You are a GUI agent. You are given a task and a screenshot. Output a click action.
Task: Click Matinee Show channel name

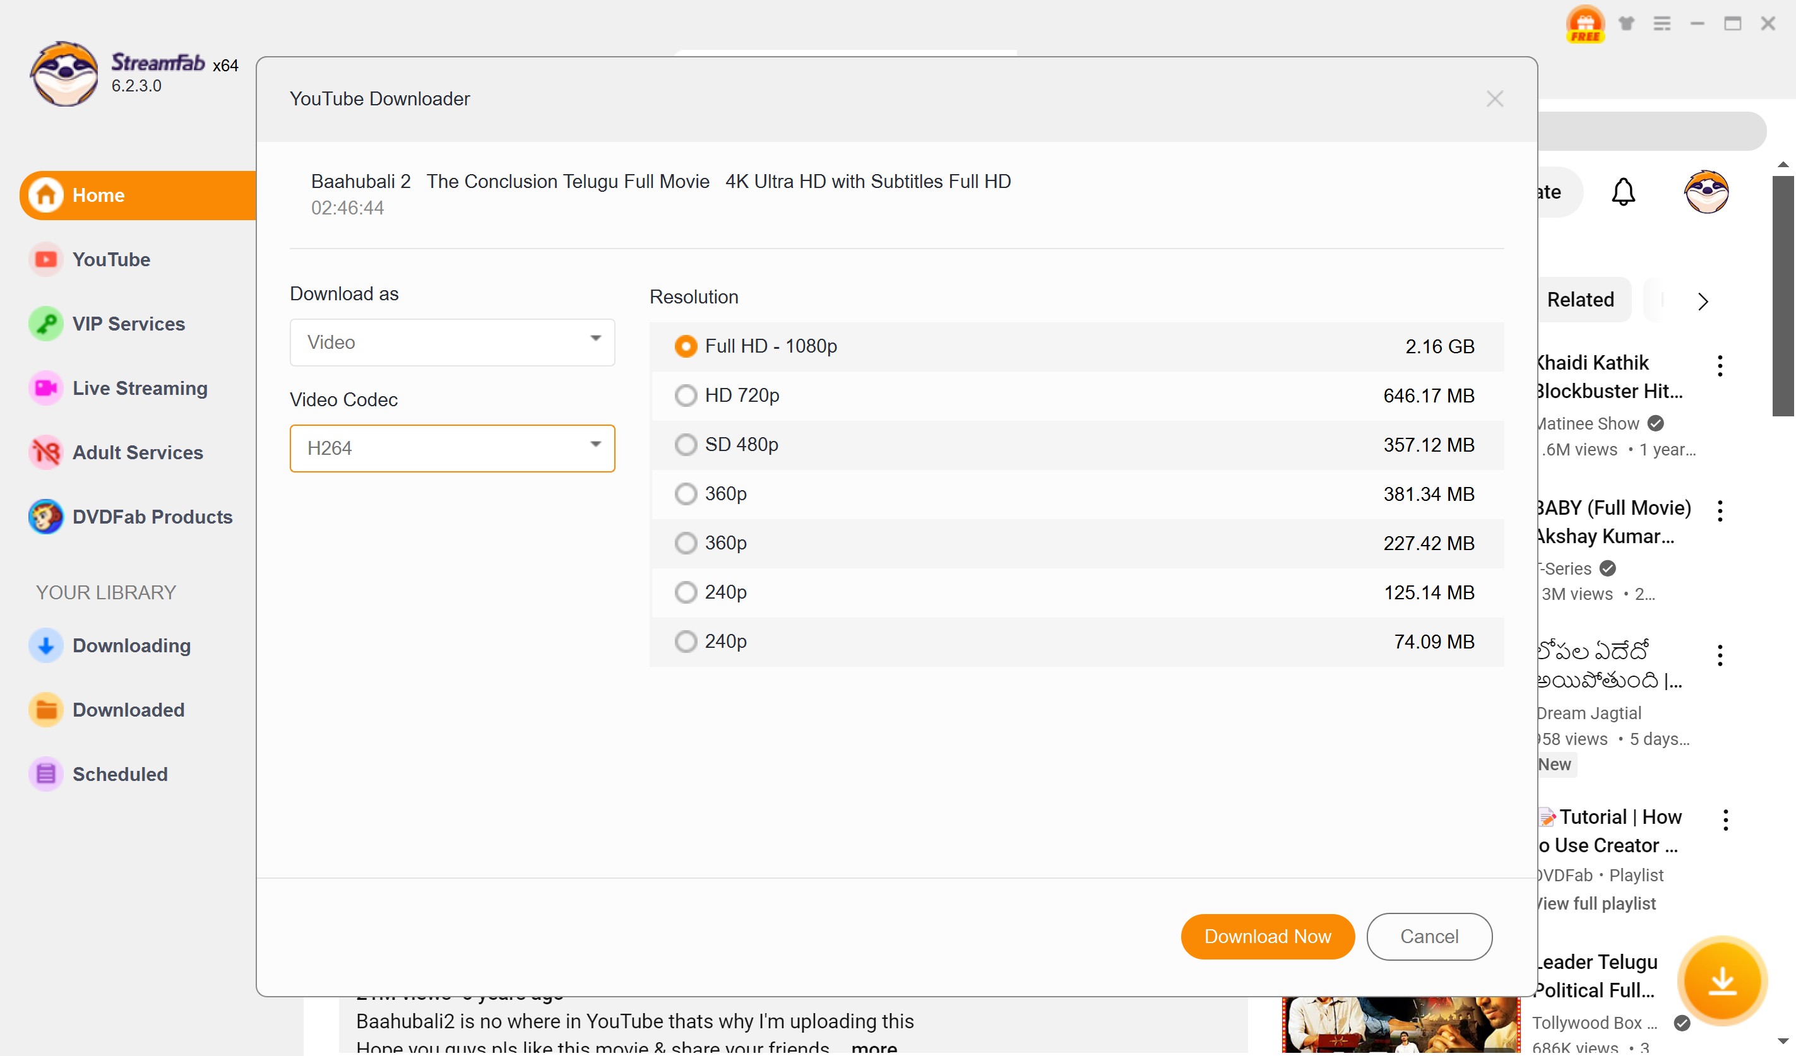tap(1588, 424)
